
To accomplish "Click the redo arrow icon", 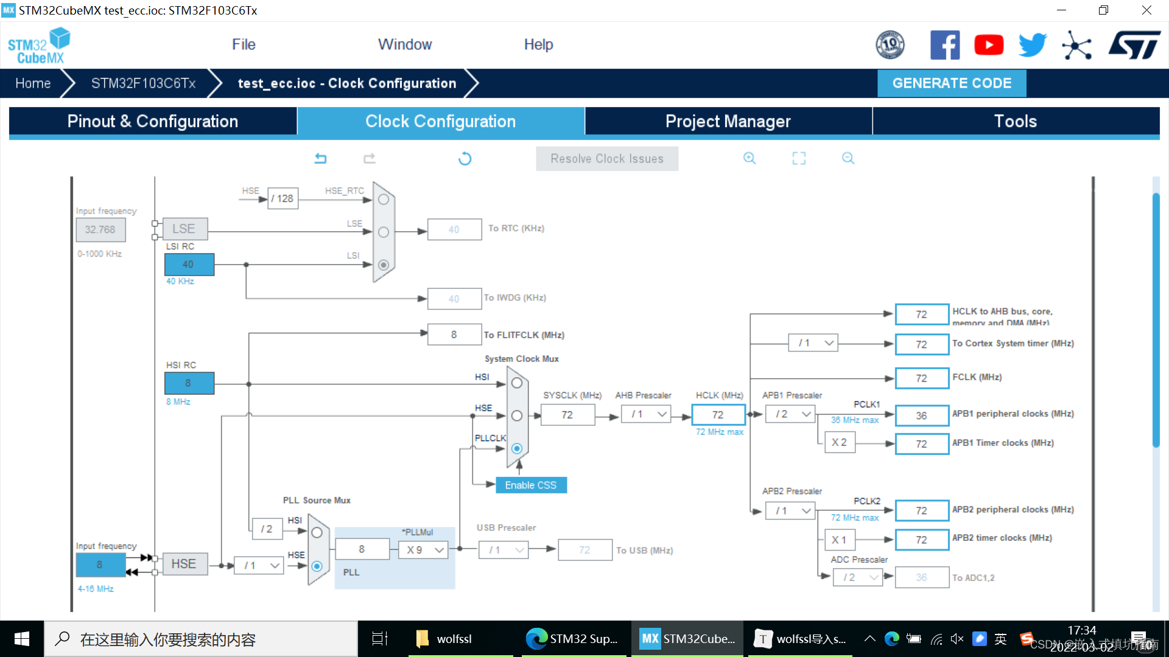I will click(370, 158).
